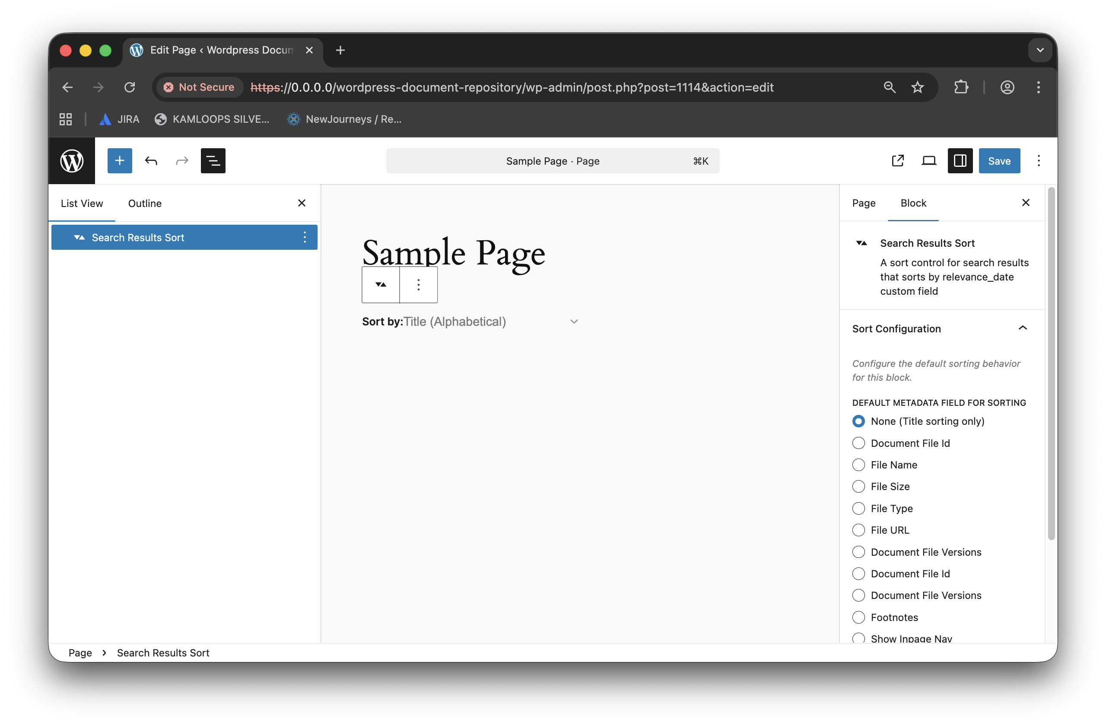The image size is (1106, 726).
Task: Open the browser extensions puzzle icon
Action: pos(960,87)
